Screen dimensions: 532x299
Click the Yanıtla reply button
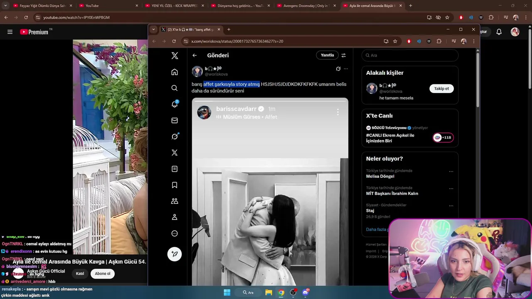click(x=327, y=55)
